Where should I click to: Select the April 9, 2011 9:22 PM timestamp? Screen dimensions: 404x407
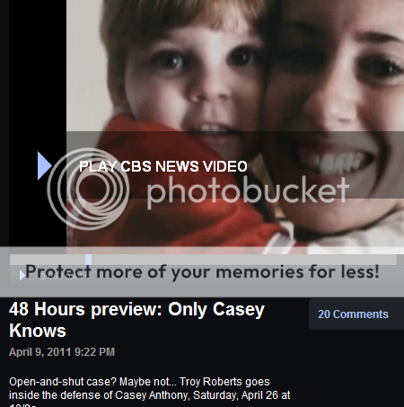pyautogui.click(x=62, y=352)
